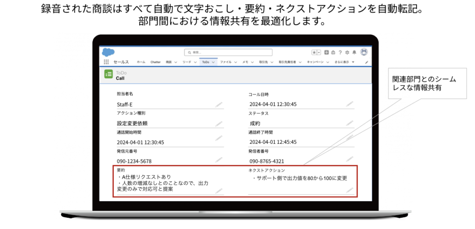Open the ファイル tab
The height and width of the screenshot is (229, 475).
[226, 62]
